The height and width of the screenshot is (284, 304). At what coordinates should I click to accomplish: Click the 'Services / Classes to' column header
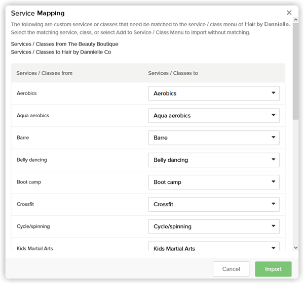pyautogui.click(x=173, y=73)
